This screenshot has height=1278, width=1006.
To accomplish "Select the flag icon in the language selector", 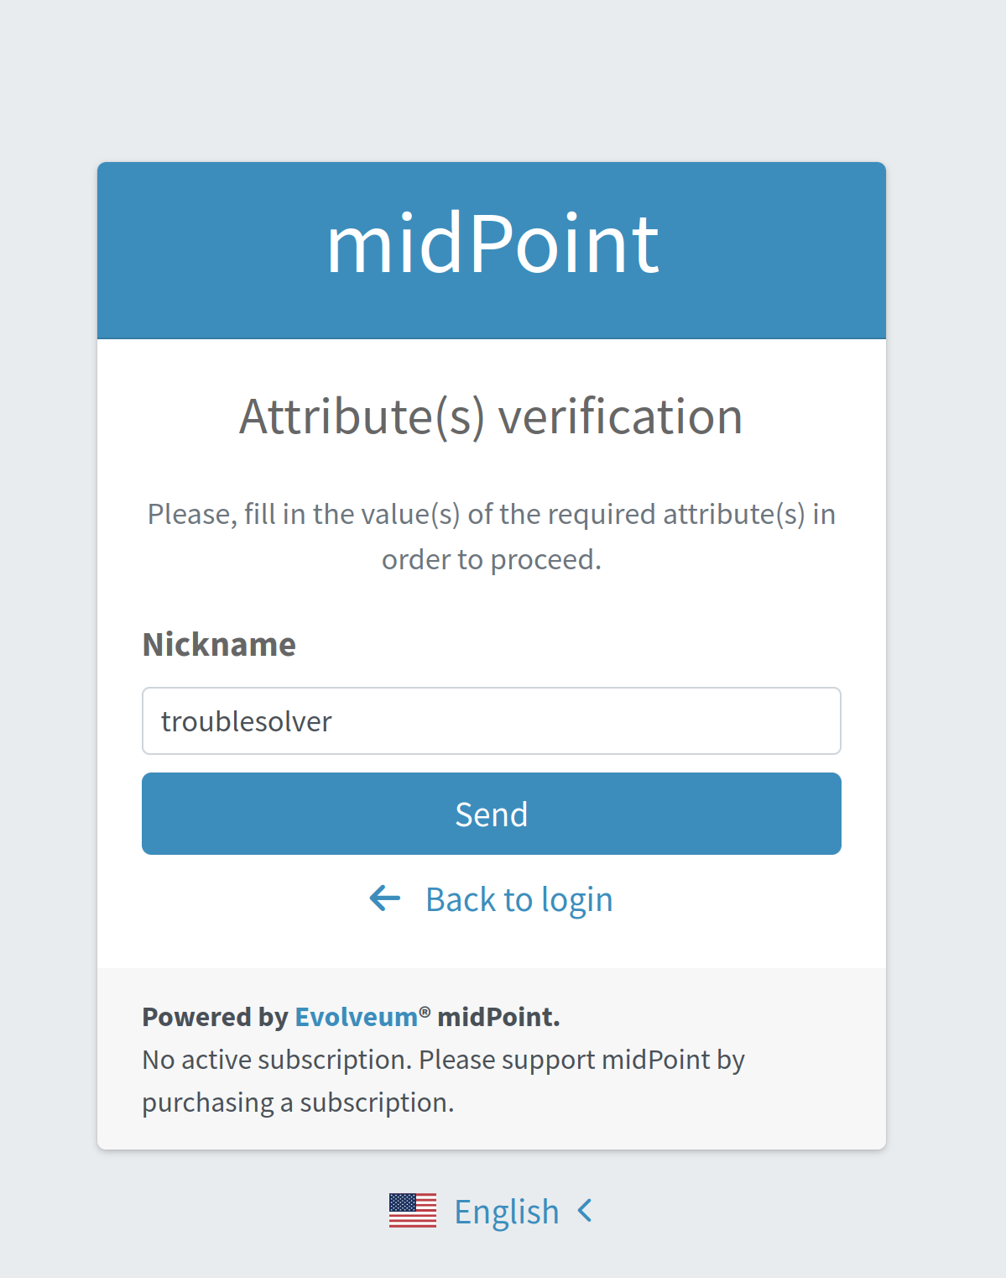I will tap(413, 1210).
